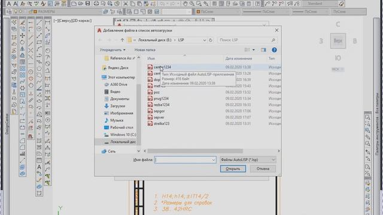The height and width of the screenshot is (215, 383).
Task: Expand the 'Имя файла' combo box arrow
Action: [x=213, y=160]
